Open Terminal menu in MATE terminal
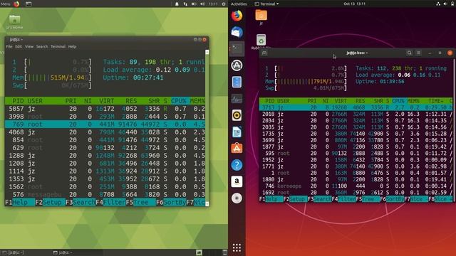Image resolution: width=456 pixels, height=256 pixels. click(x=58, y=46)
